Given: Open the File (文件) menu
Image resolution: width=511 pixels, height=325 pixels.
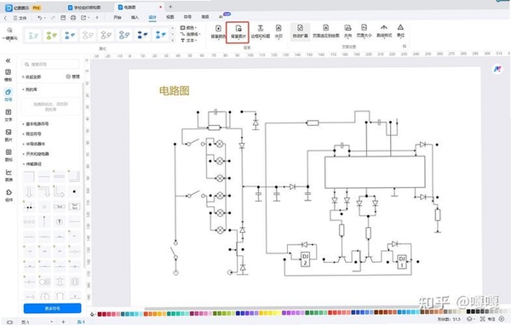Looking at the screenshot, I should coord(20,18).
